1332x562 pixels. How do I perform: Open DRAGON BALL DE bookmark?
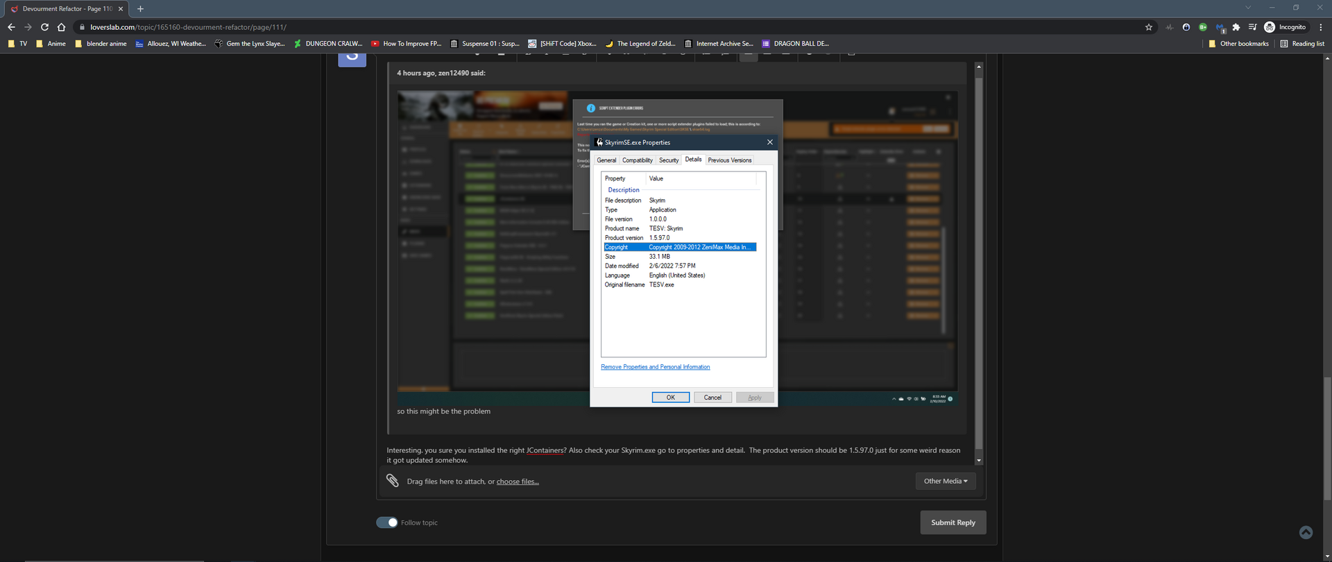tap(795, 44)
